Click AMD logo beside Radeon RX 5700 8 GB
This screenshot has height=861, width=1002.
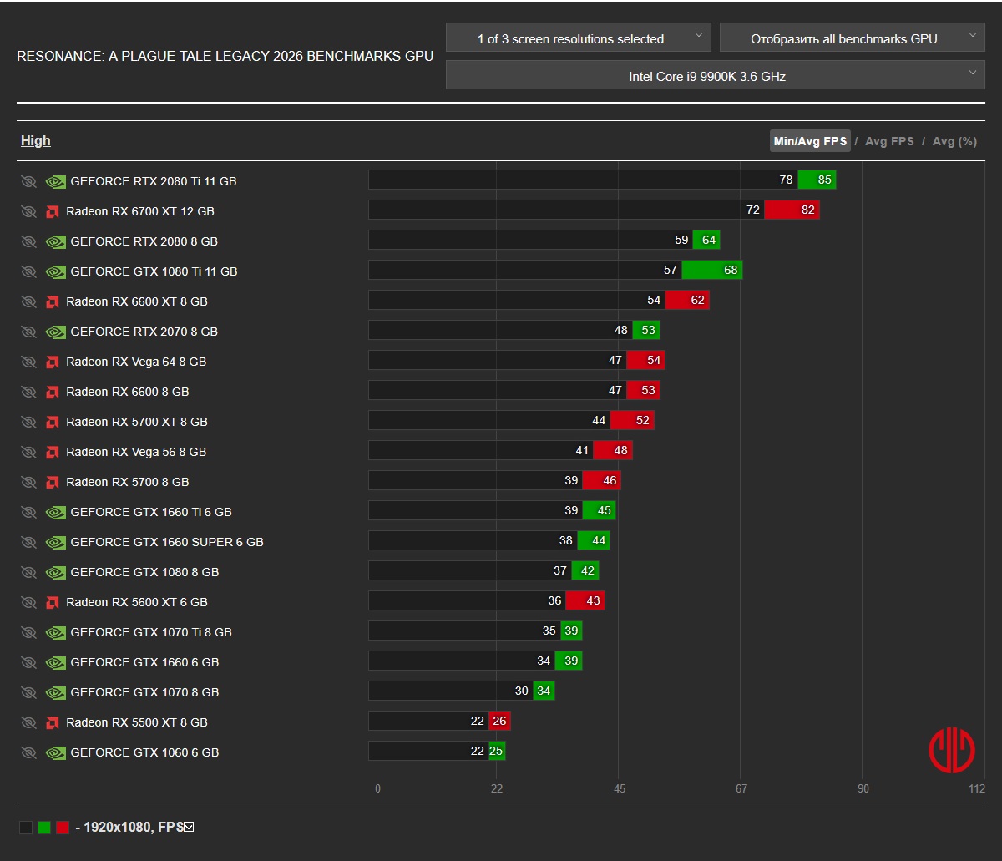tap(52, 482)
